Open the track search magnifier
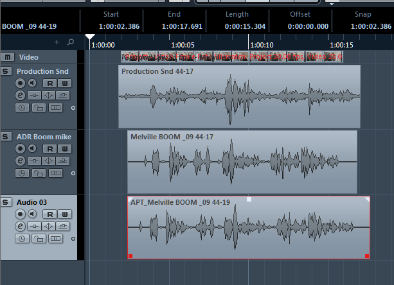The height and width of the screenshot is (285, 394). pos(70,42)
